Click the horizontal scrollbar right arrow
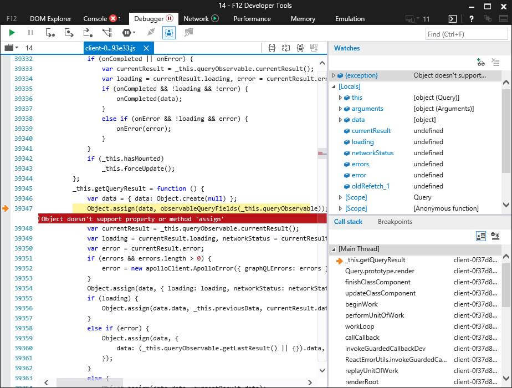 310,382
